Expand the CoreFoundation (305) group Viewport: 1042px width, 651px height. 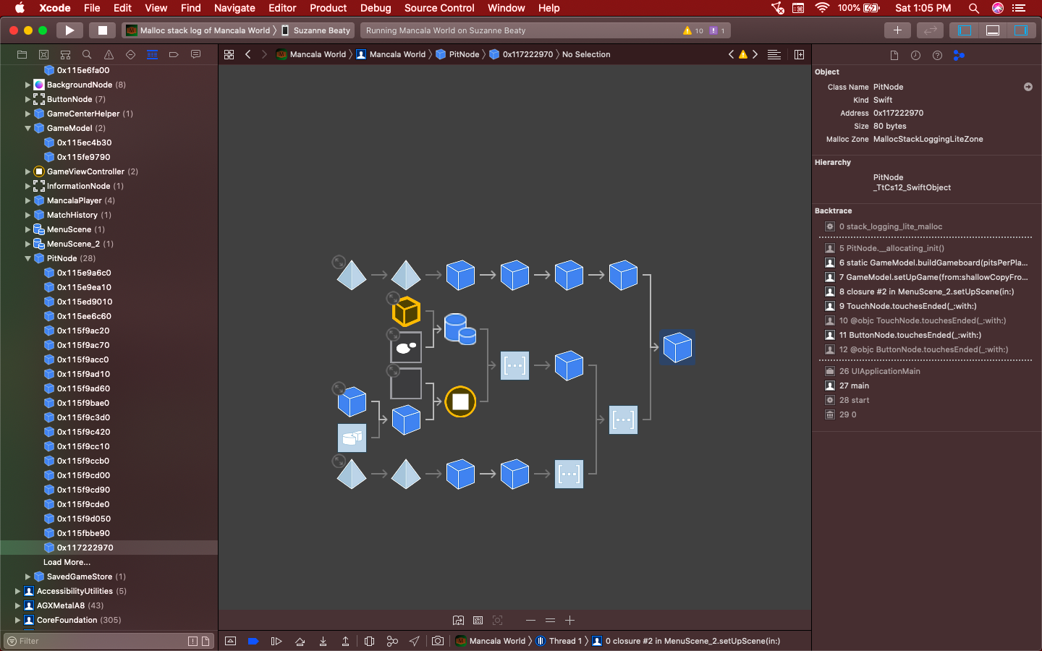click(17, 620)
